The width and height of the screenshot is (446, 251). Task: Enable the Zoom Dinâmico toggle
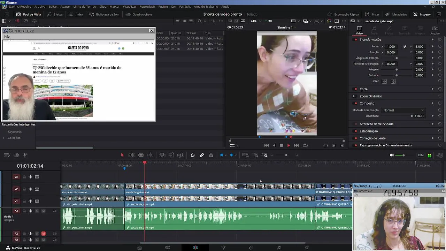(354, 96)
